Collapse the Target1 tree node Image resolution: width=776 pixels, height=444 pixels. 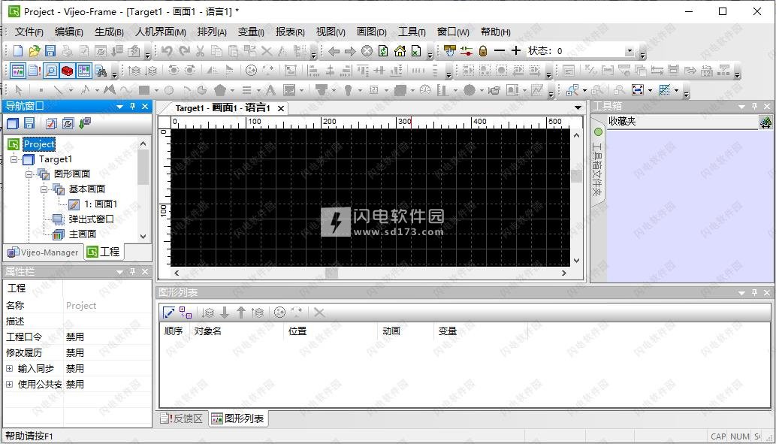pyautogui.click(x=14, y=159)
